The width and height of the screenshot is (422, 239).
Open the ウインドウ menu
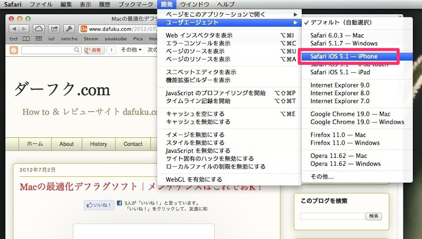click(195, 4)
